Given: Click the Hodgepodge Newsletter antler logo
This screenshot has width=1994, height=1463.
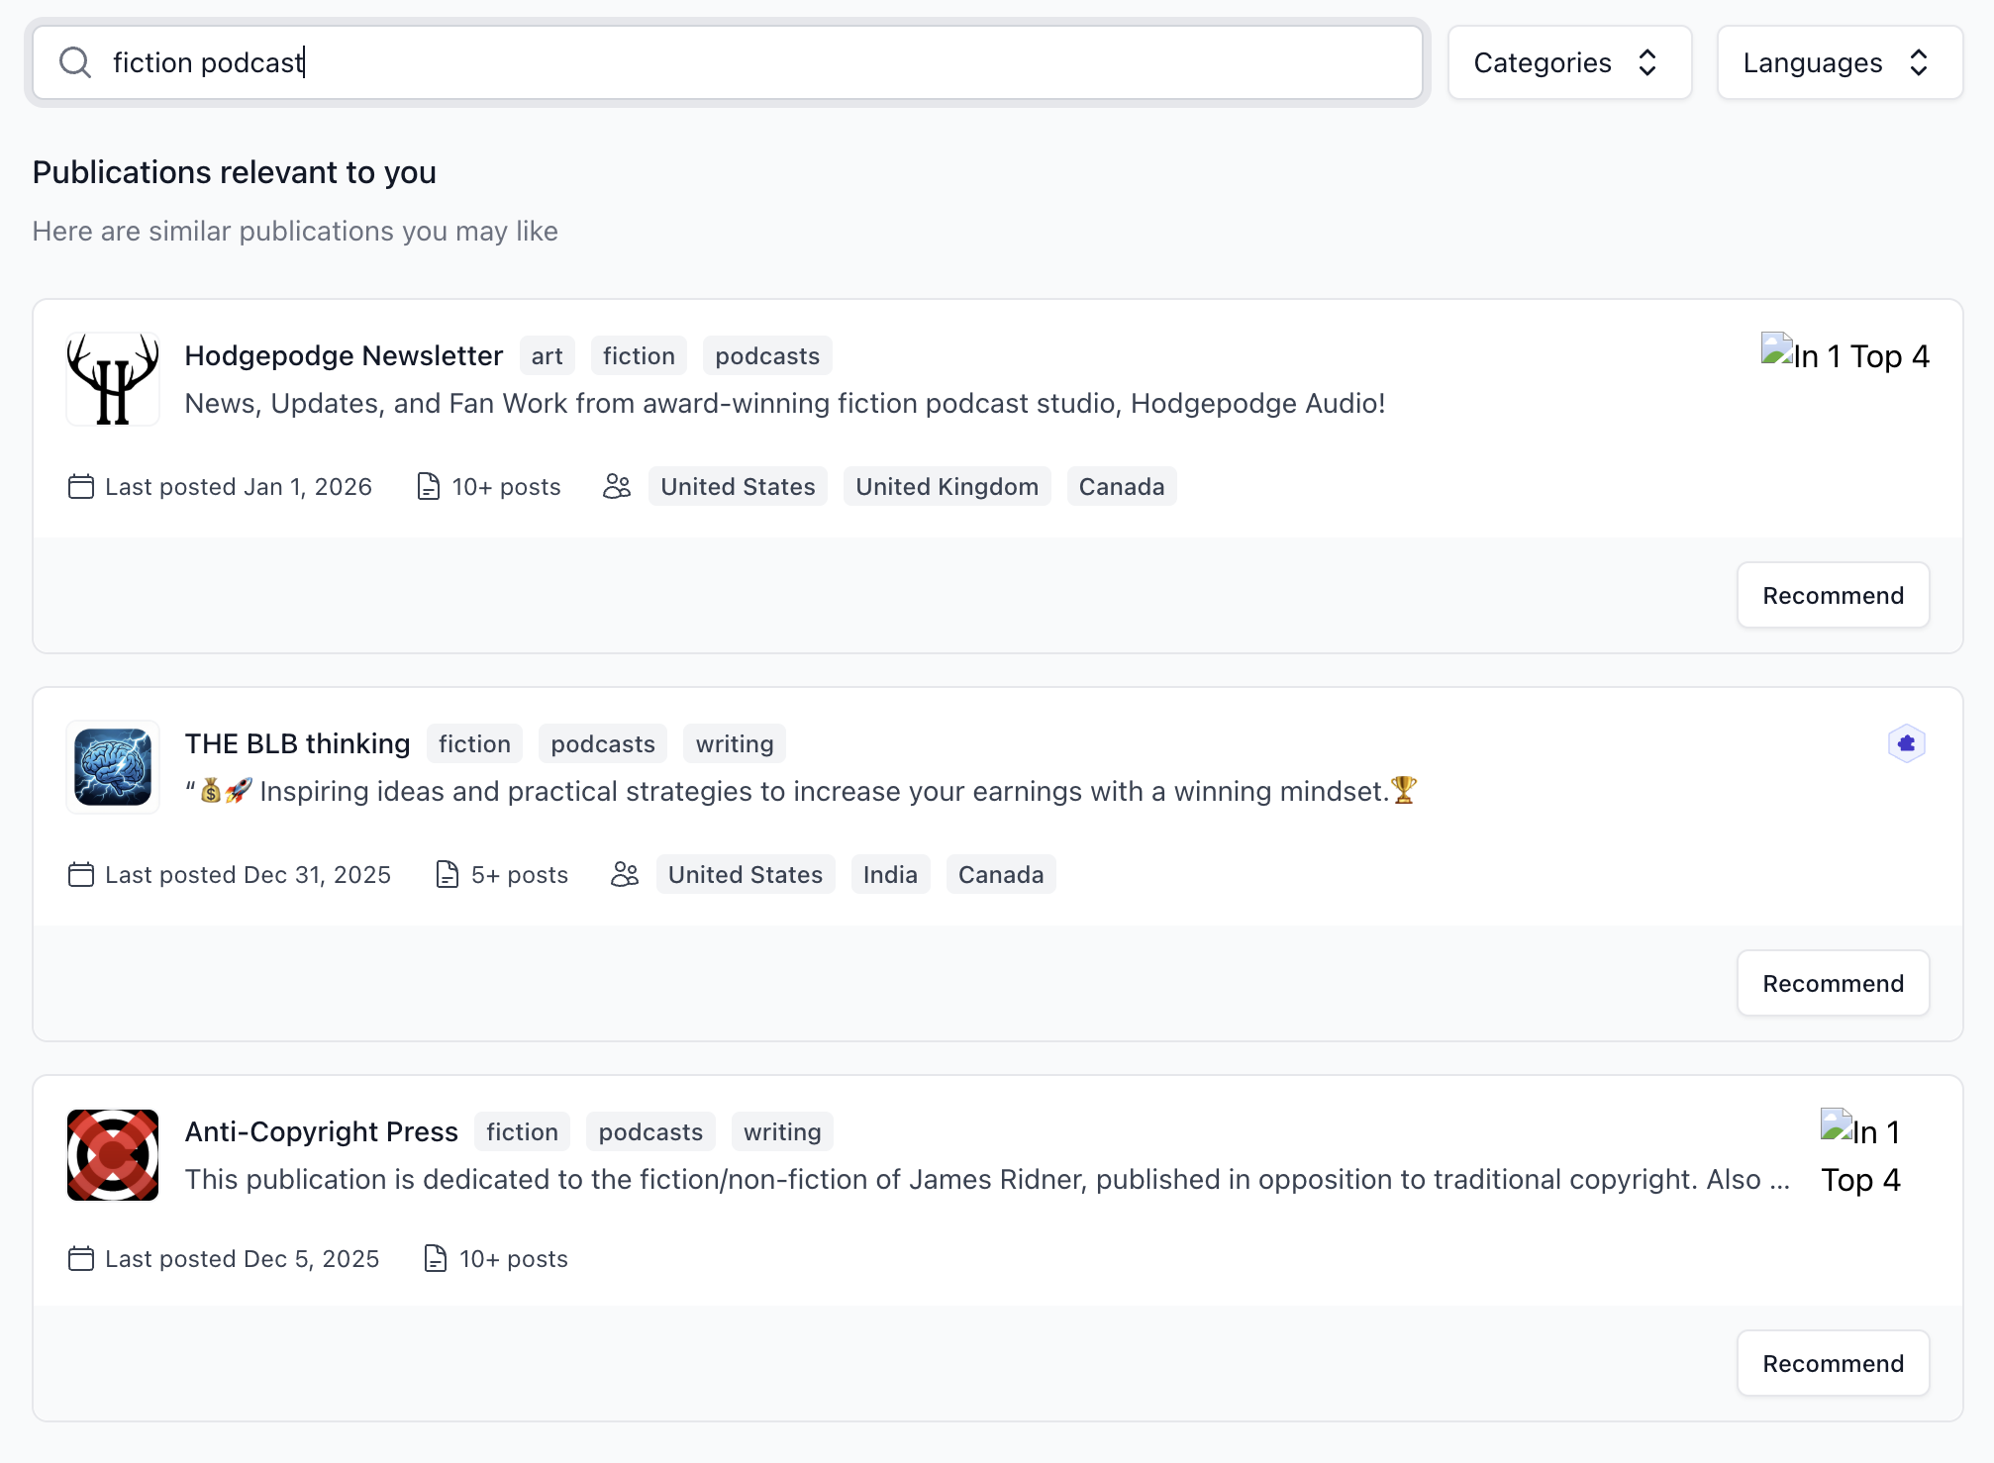Looking at the screenshot, I should [x=113, y=379].
